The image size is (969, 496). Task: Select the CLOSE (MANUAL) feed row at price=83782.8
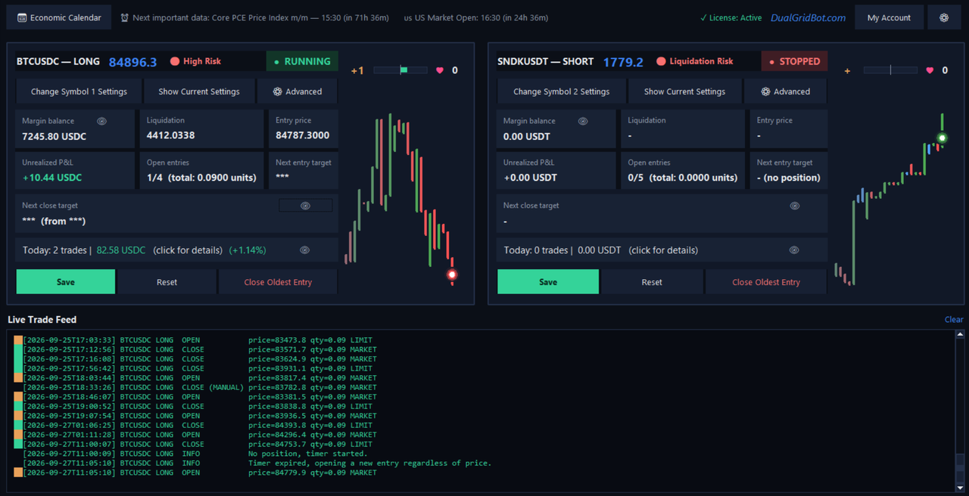coord(200,387)
